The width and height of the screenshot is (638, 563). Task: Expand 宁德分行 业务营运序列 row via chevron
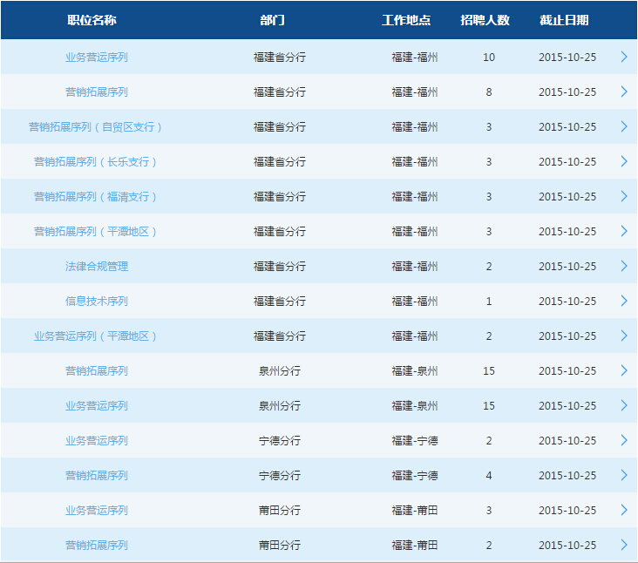[623, 440]
